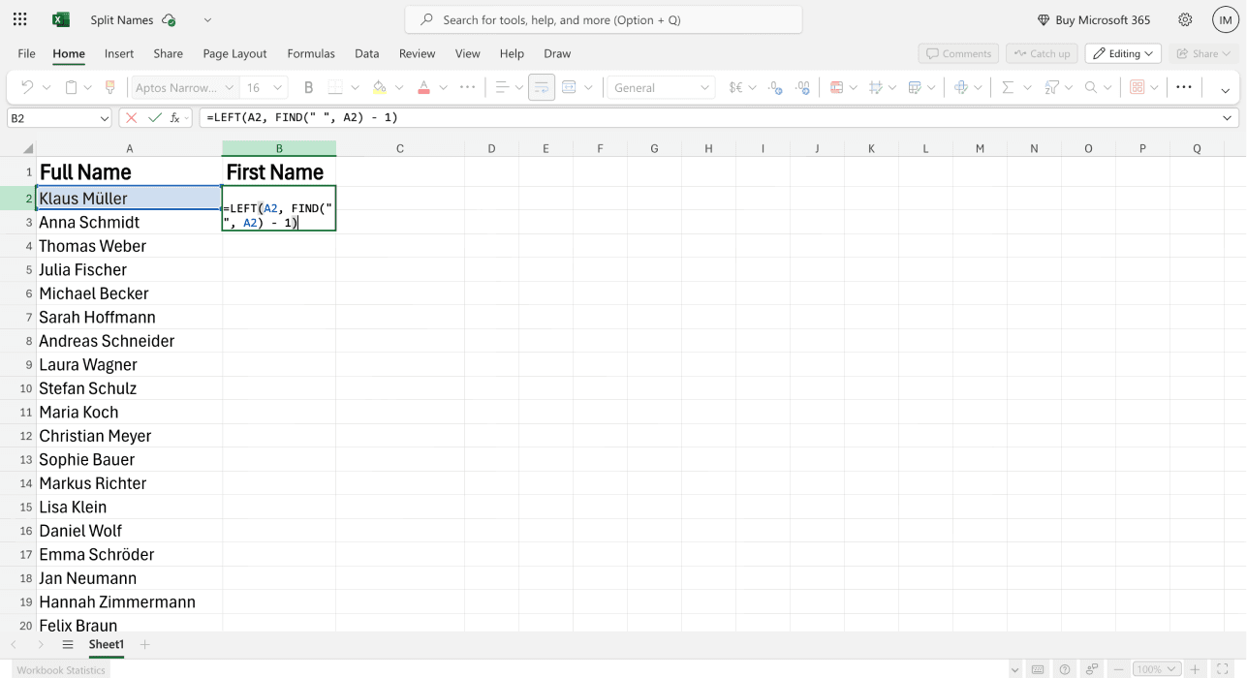Screen dimensions: 1247x678
Task: Enable wrap text for the selection
Action: 542,87
